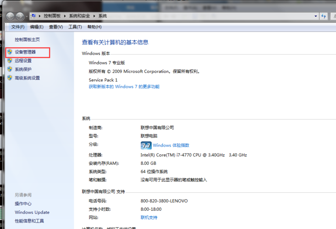The height and width of the screenshot is (229, 336).
Task: Select 系统 in the address breadcrumb
Action: pos(102,16)
